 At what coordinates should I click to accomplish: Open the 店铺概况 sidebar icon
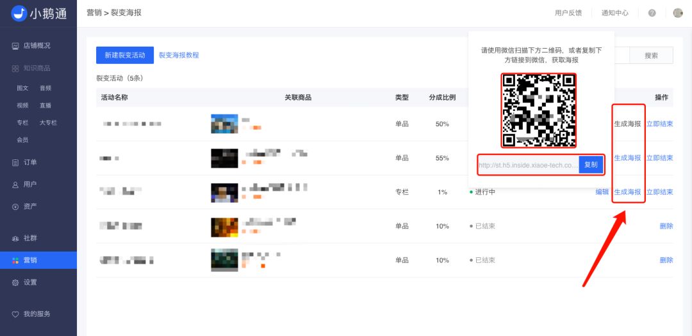tap(15, 45)
